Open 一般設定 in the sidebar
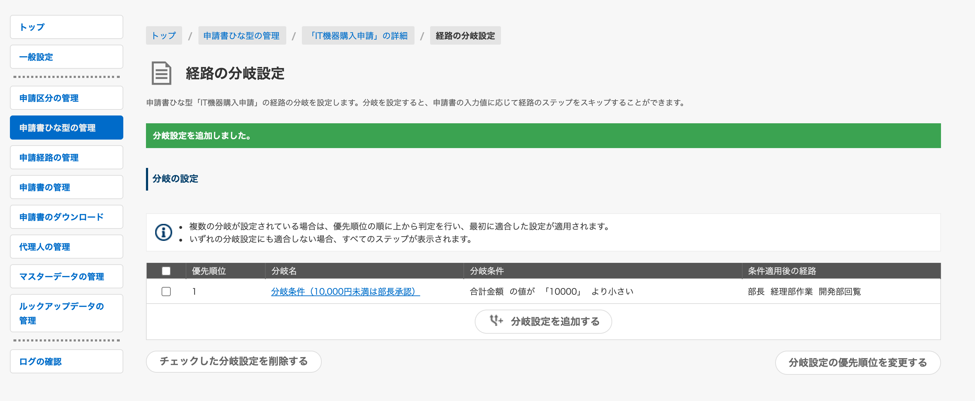This screenshot has width=975, height=401. point(67,57)
